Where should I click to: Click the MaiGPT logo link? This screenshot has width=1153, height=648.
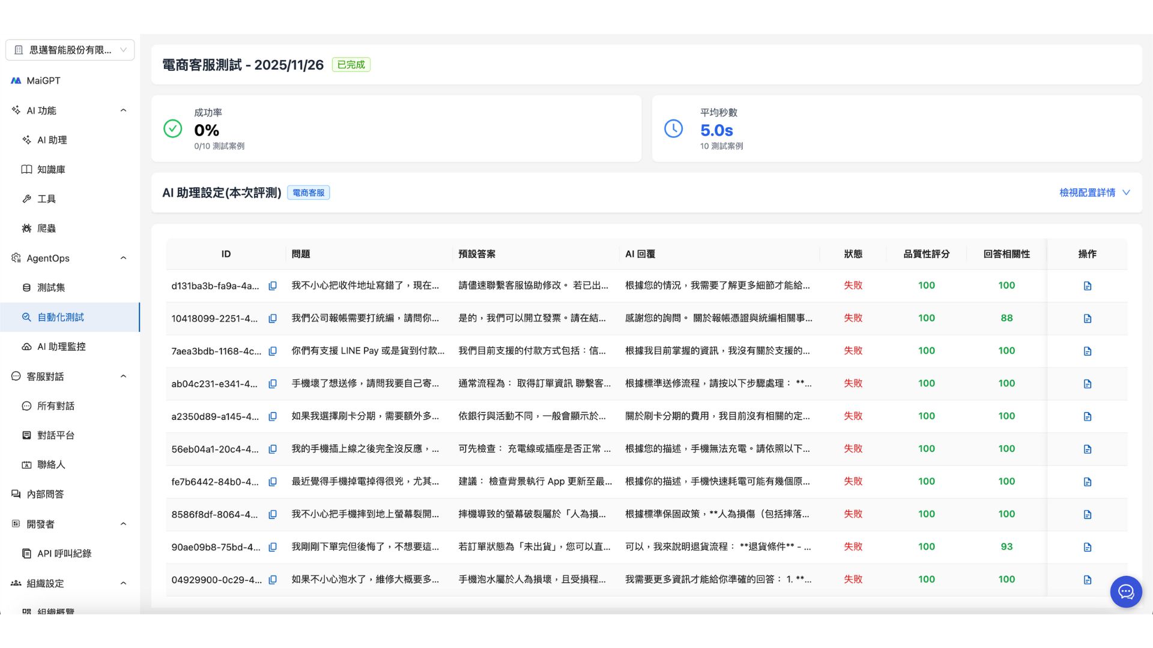click(x=36, y=80)
